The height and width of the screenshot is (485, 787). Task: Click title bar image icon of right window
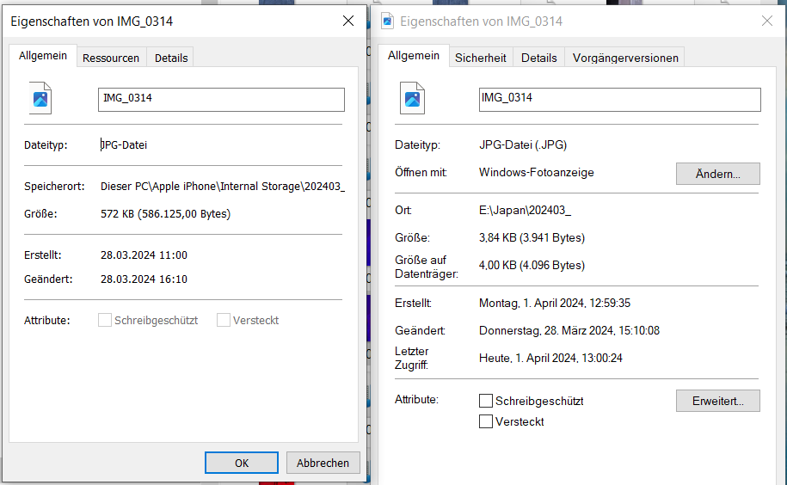pyautogui.click(x=388, y=21)
